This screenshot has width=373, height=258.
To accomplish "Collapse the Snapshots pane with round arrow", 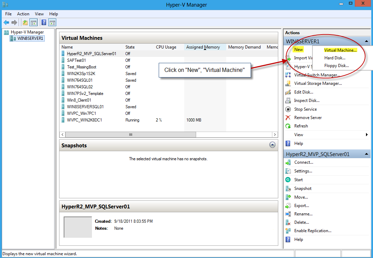I will (272, 145).
